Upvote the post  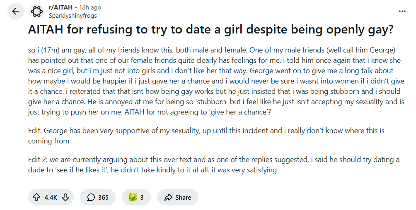[x=36, y=198]
